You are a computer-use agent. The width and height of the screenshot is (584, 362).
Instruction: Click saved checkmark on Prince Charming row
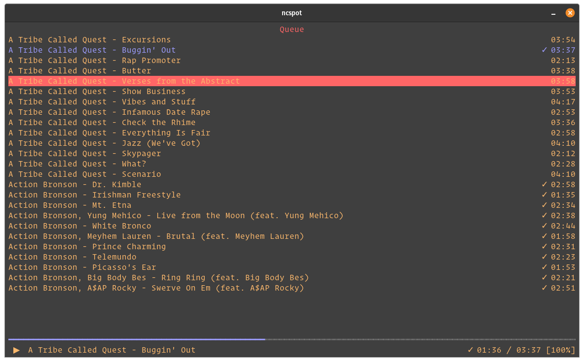(x=545, y=246)
